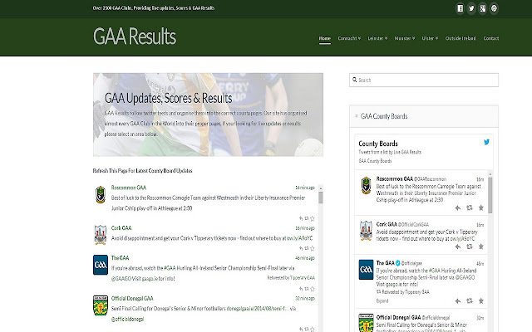The image size is (532, 332).
Task: Reply to Roscommon GAA tweet in main feed
Action: 301,218
